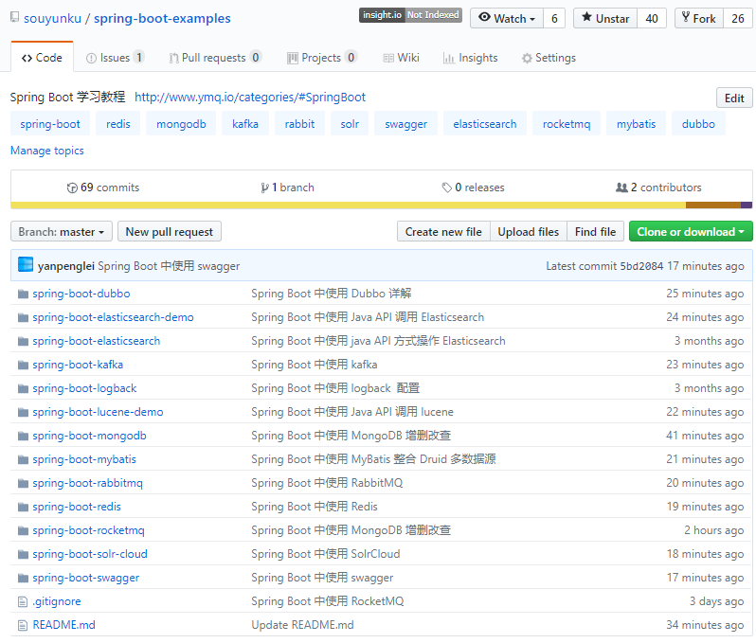Click the repository book icon beside souyunku
Image resolution: width=756 pixels, height=643 pixels.
tap(15, 18)
